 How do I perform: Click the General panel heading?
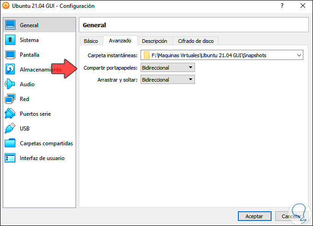coord(94,25)
